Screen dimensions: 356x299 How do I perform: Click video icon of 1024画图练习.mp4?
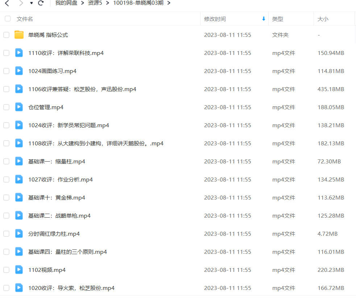(19, 71)
